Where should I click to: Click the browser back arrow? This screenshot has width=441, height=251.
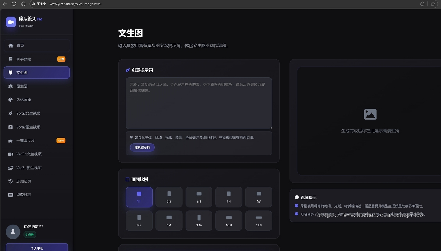tap(4, 4)
